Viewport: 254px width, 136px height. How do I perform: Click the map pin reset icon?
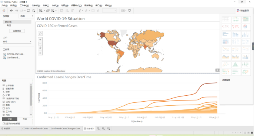(x=40, y=48)
